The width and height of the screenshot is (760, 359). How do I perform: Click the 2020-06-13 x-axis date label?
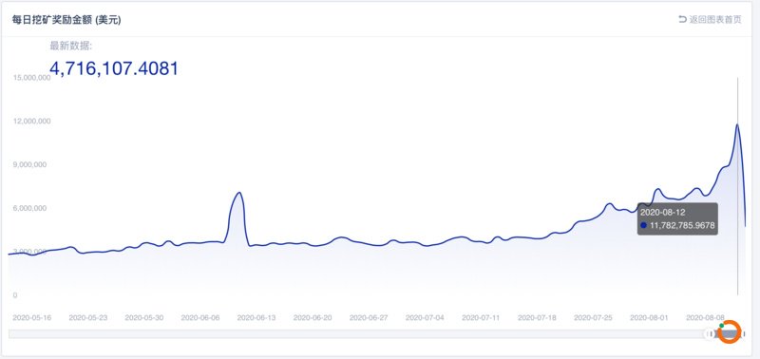[x=256, y=318]
